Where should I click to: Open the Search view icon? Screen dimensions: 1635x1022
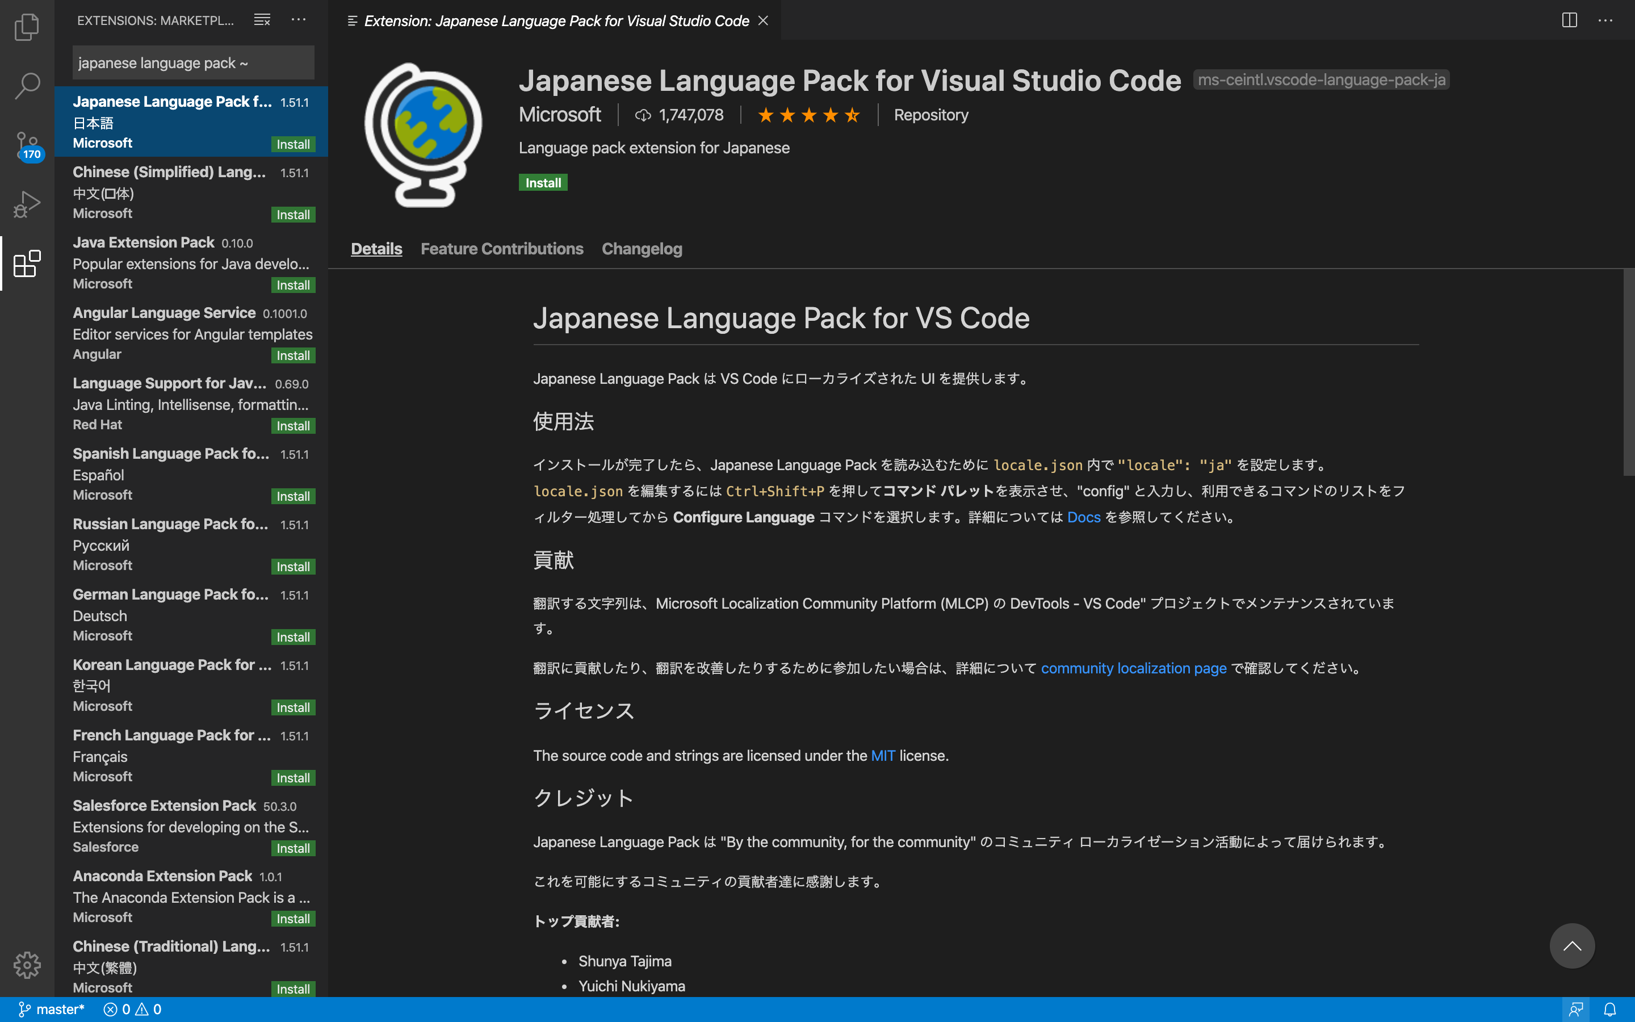click(27, 86)
